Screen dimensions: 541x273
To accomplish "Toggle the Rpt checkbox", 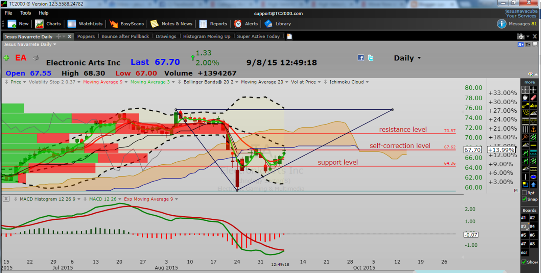I will [x=524, y=193].
